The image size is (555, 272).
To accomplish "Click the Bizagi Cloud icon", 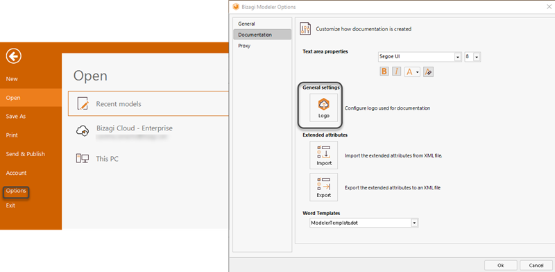I will (83, 131).
